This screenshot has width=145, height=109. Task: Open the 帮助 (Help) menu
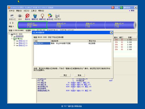pos(41,11)
